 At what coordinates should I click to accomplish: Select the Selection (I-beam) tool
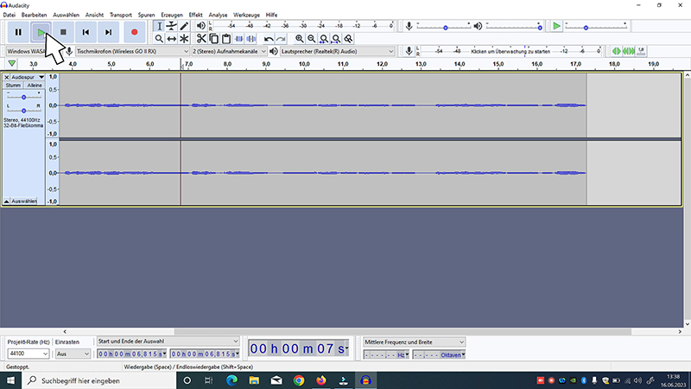click(159, 27)
